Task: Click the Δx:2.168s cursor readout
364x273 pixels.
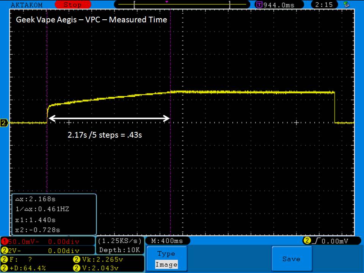Action: pos(35,199)
